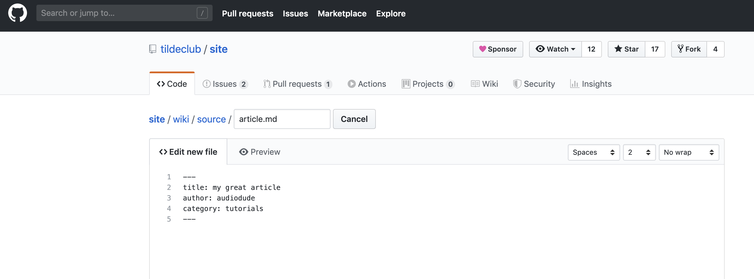Open the Insights tab
The image size is (754, 279).
pyautogui.click(x=591, y=84)
